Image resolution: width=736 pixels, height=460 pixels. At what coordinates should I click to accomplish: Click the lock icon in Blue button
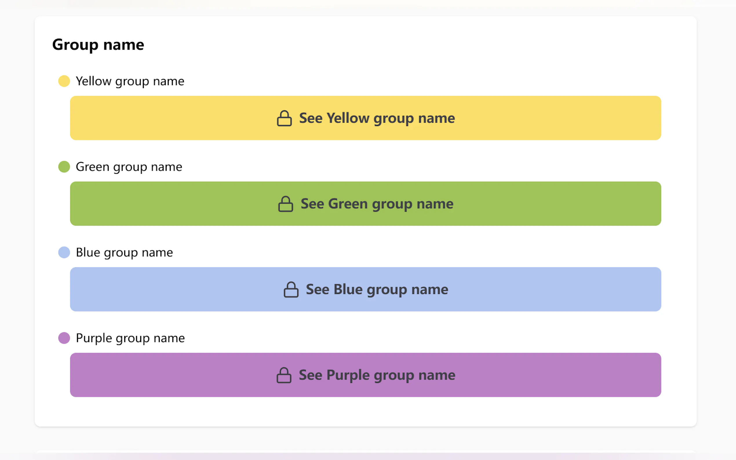click(291, 290)
